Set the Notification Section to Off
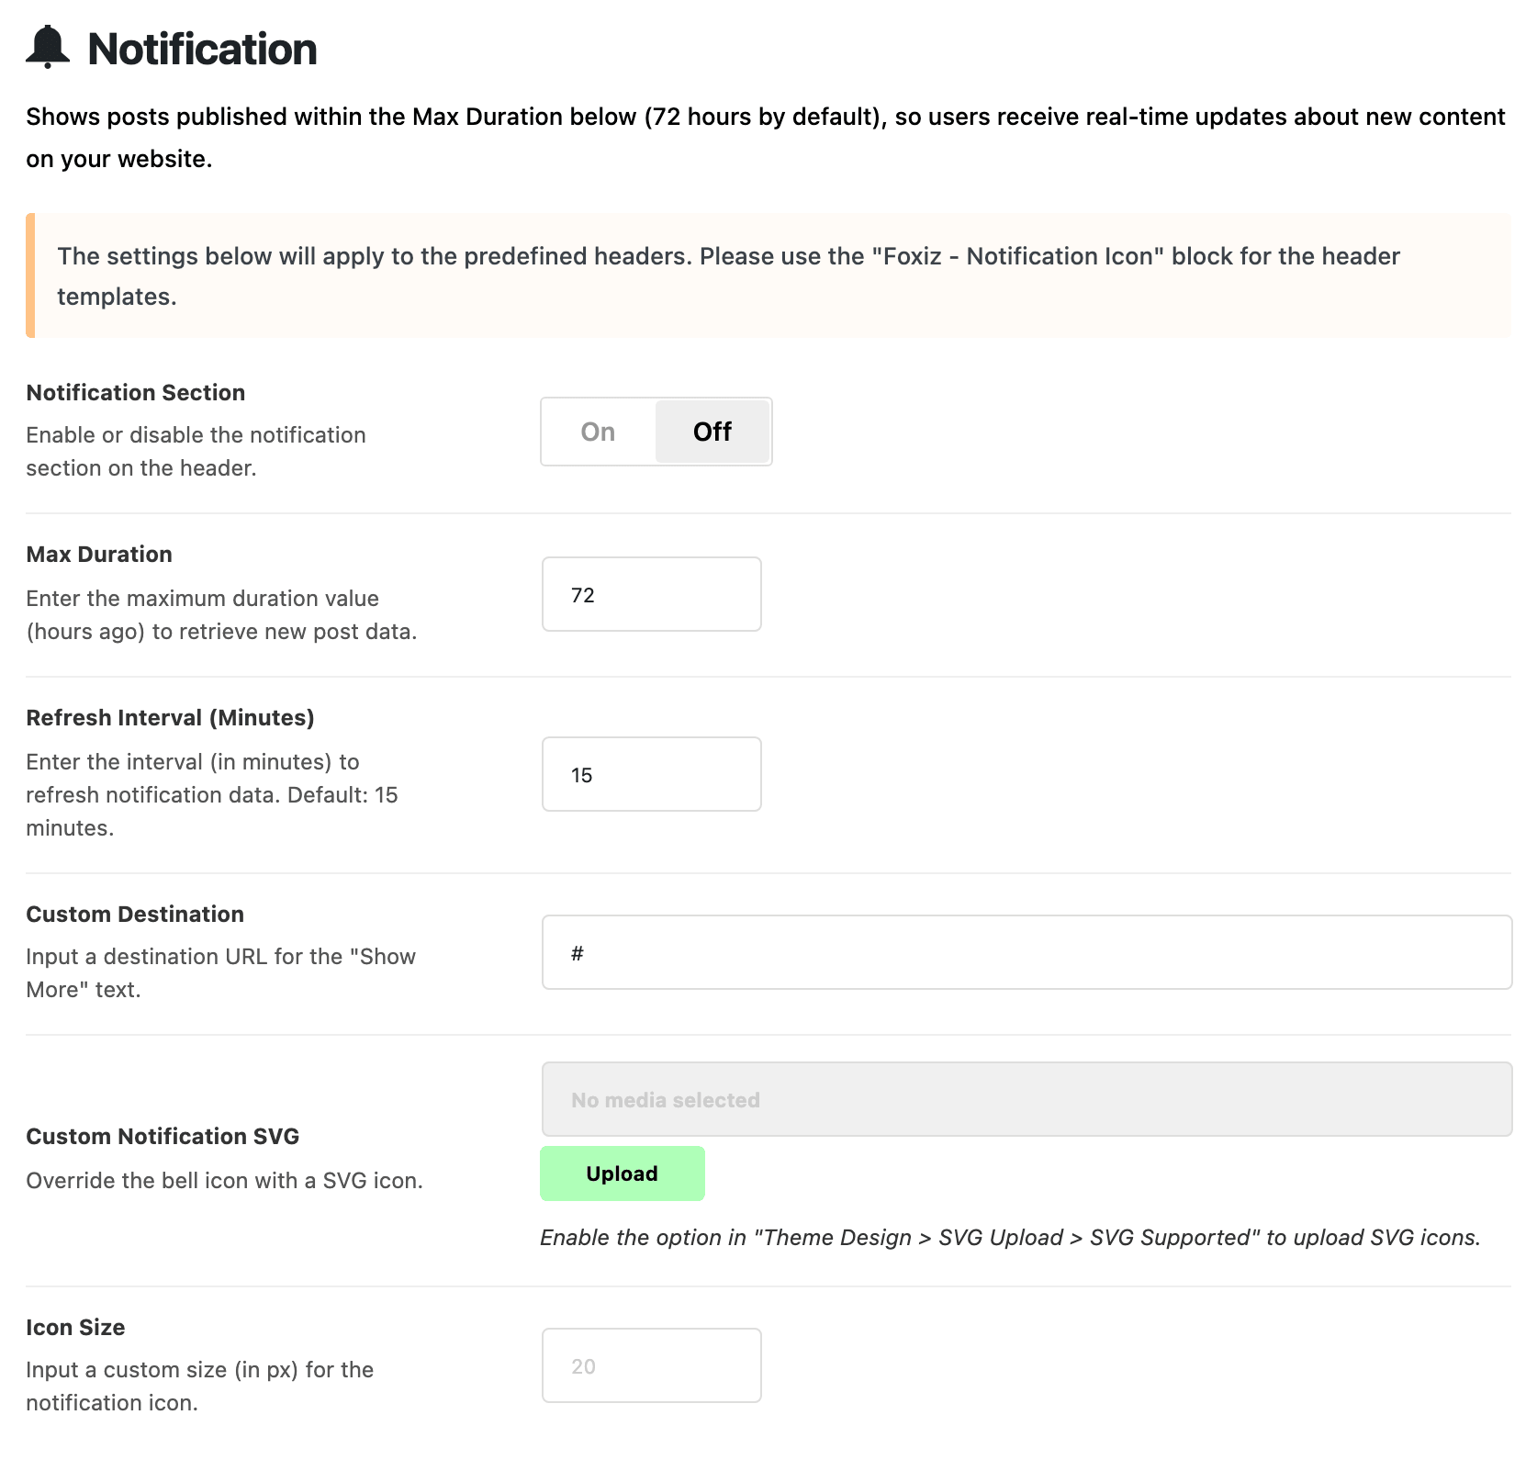The height and width of the screenshot is (1471, 1537). point(712,432)
